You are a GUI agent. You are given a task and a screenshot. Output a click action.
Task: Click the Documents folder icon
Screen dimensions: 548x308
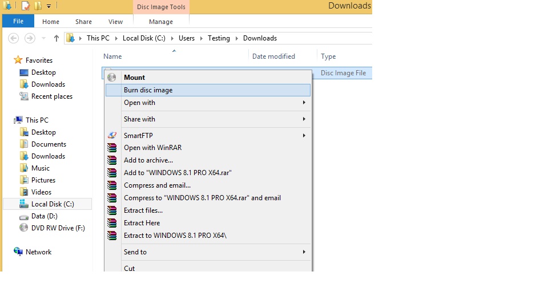[24, 144]
